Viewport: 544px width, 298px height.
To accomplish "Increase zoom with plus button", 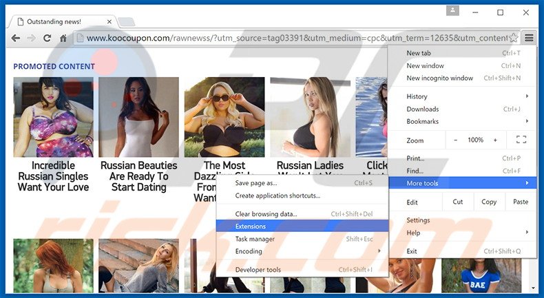I will (494, 140).
